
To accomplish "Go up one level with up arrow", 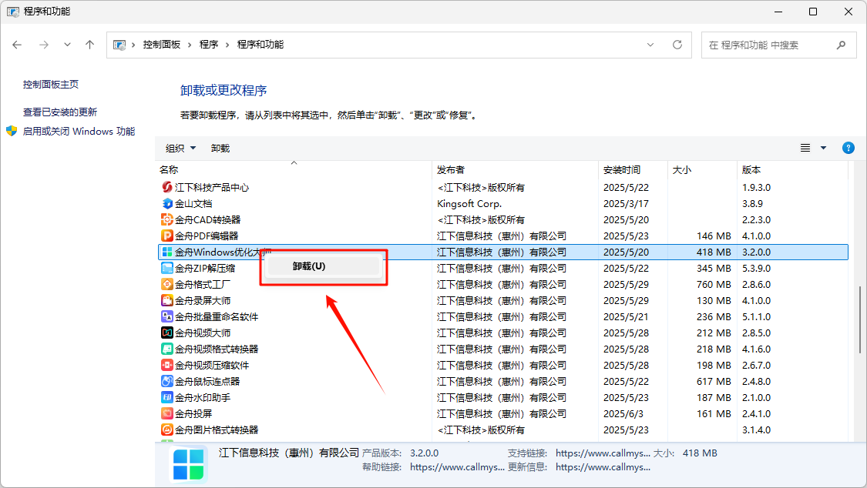I will coord(89,45).
